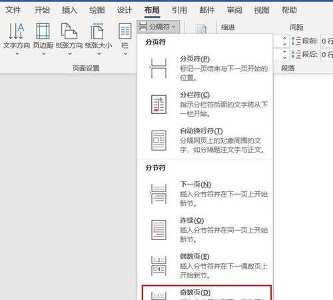Click the 下一页(N) section break icon
Screen dimensions: 333x300
click(x=159, y=194)
